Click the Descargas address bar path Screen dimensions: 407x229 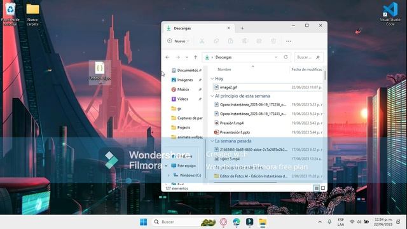(x=223, y=57)
